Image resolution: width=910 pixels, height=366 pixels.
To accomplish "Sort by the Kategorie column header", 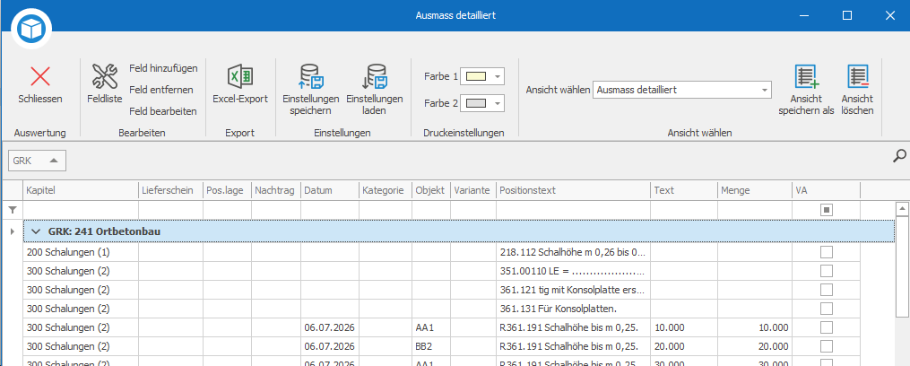I will [x=386, y=190].
